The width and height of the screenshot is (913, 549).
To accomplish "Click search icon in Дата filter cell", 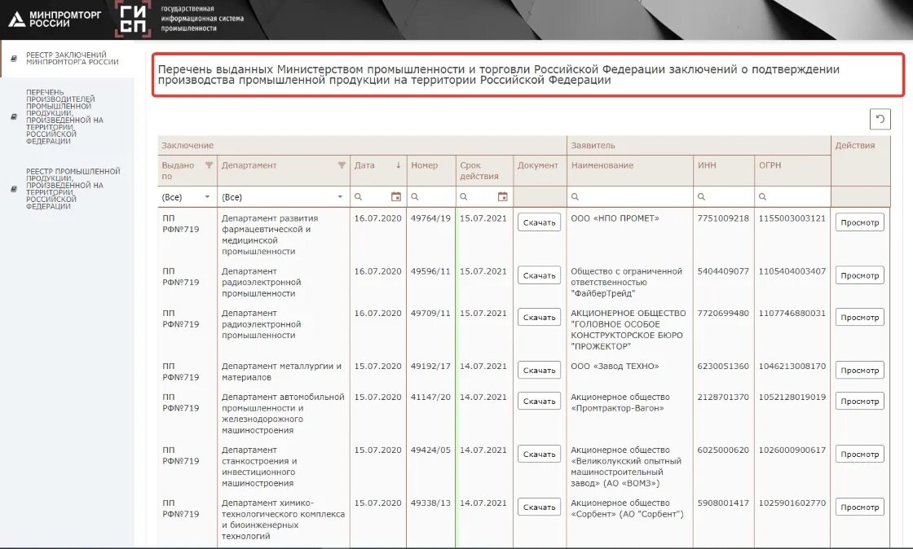I will coord(358,197).
